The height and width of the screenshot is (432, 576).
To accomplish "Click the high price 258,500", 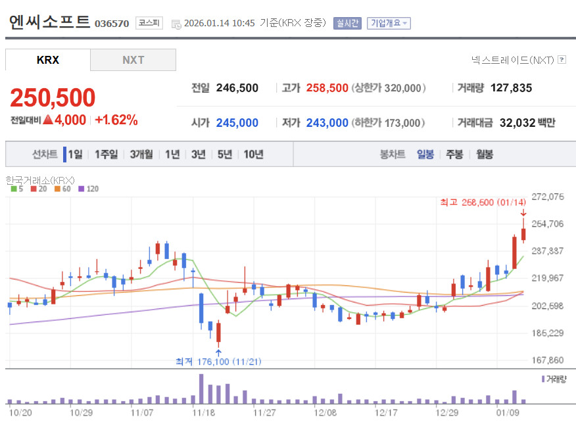I will pyautogui.click(x=327, y=88).
